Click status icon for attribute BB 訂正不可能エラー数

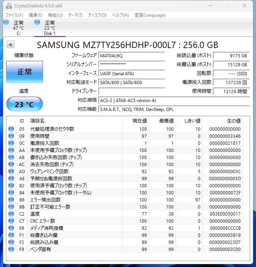[11, 207]
